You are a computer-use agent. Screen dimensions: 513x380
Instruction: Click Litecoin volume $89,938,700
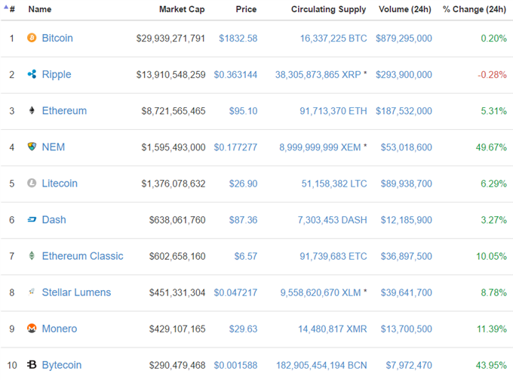coord(407,184)
